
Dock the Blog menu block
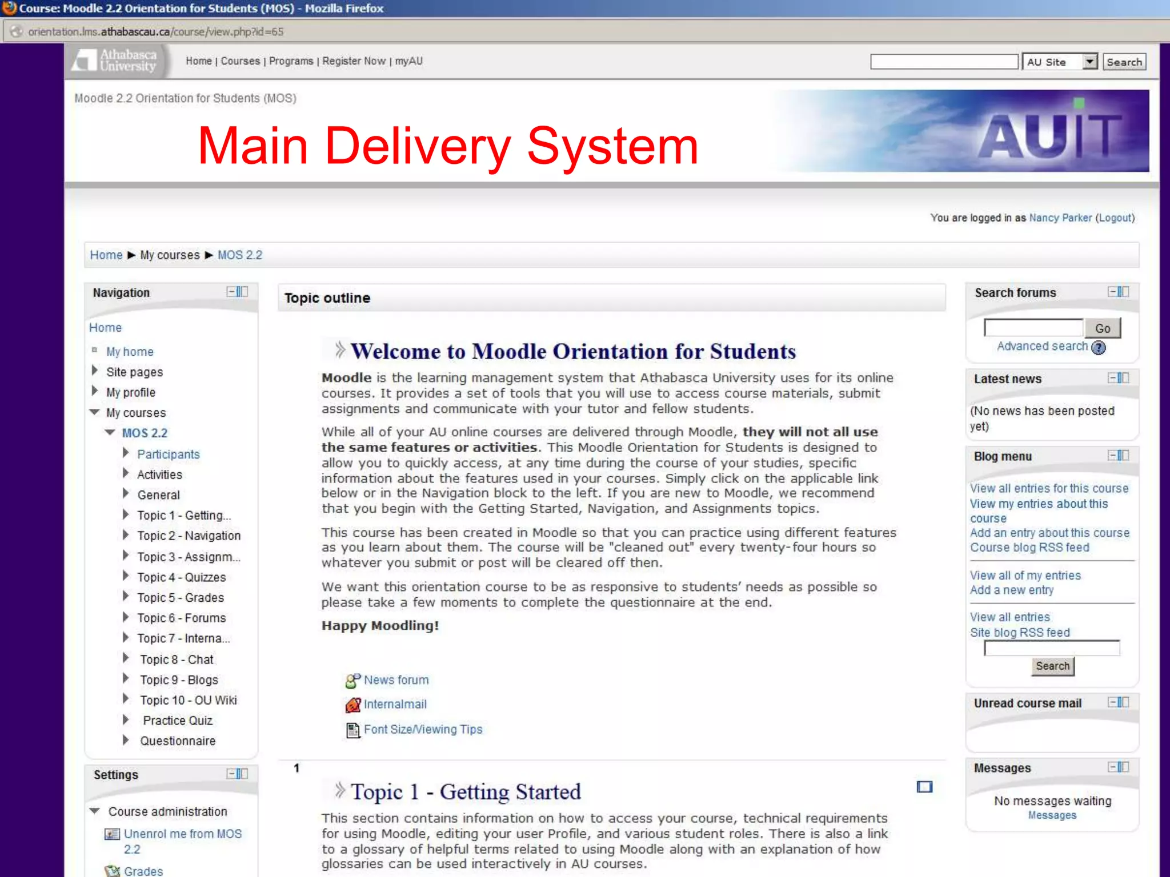click(x=1124, y=455)
